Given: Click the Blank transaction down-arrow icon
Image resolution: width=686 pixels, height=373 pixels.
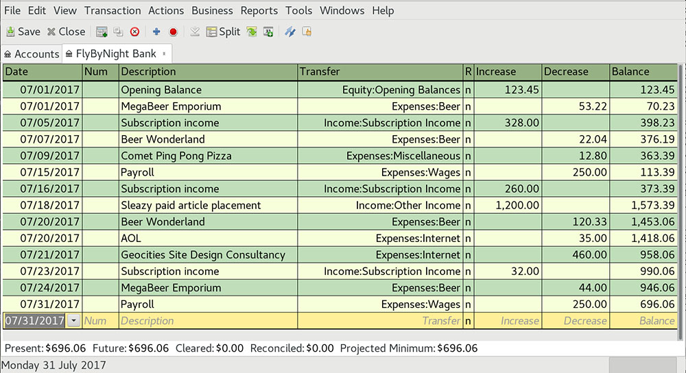Looking at the screenshot, I should click(195, 32).
